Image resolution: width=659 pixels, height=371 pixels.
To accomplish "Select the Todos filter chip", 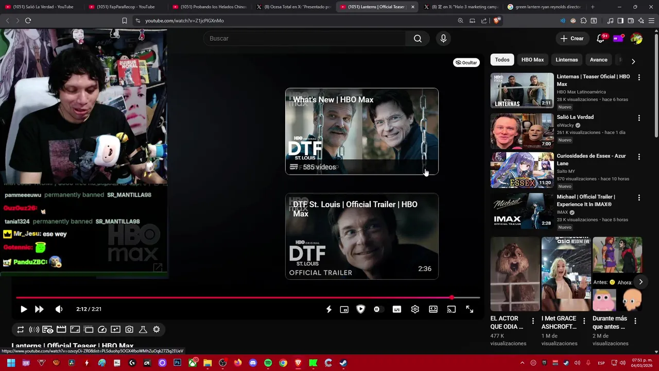I will coord(502,60).
